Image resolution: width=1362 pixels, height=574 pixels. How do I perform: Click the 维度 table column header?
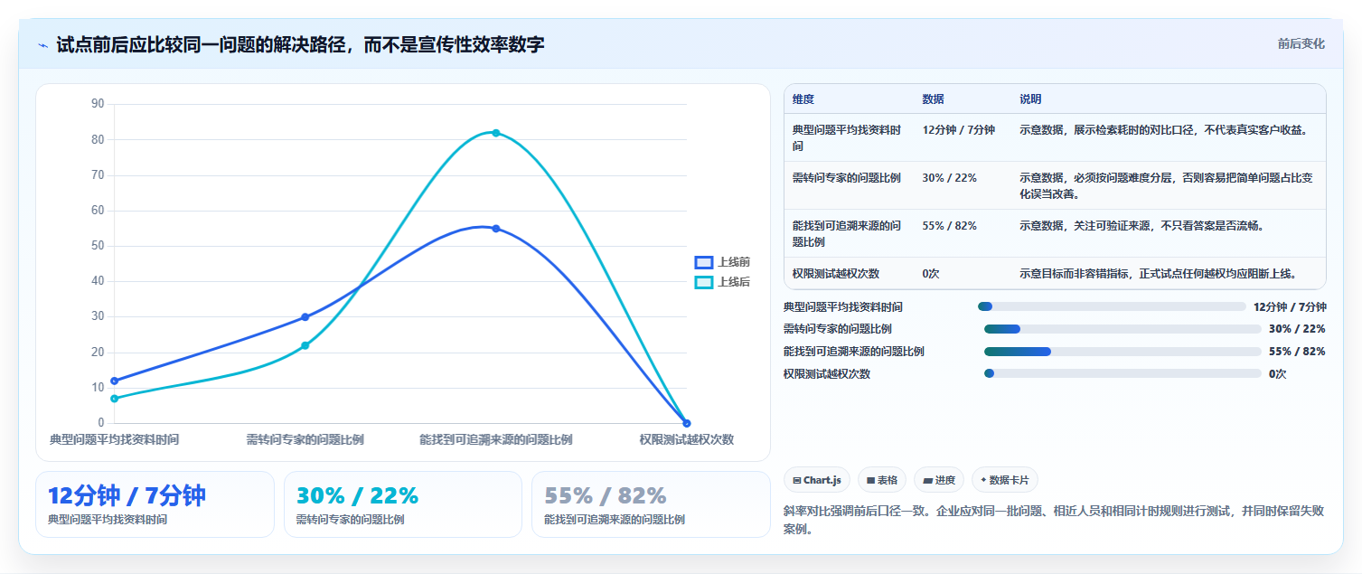tap(803, 99)
